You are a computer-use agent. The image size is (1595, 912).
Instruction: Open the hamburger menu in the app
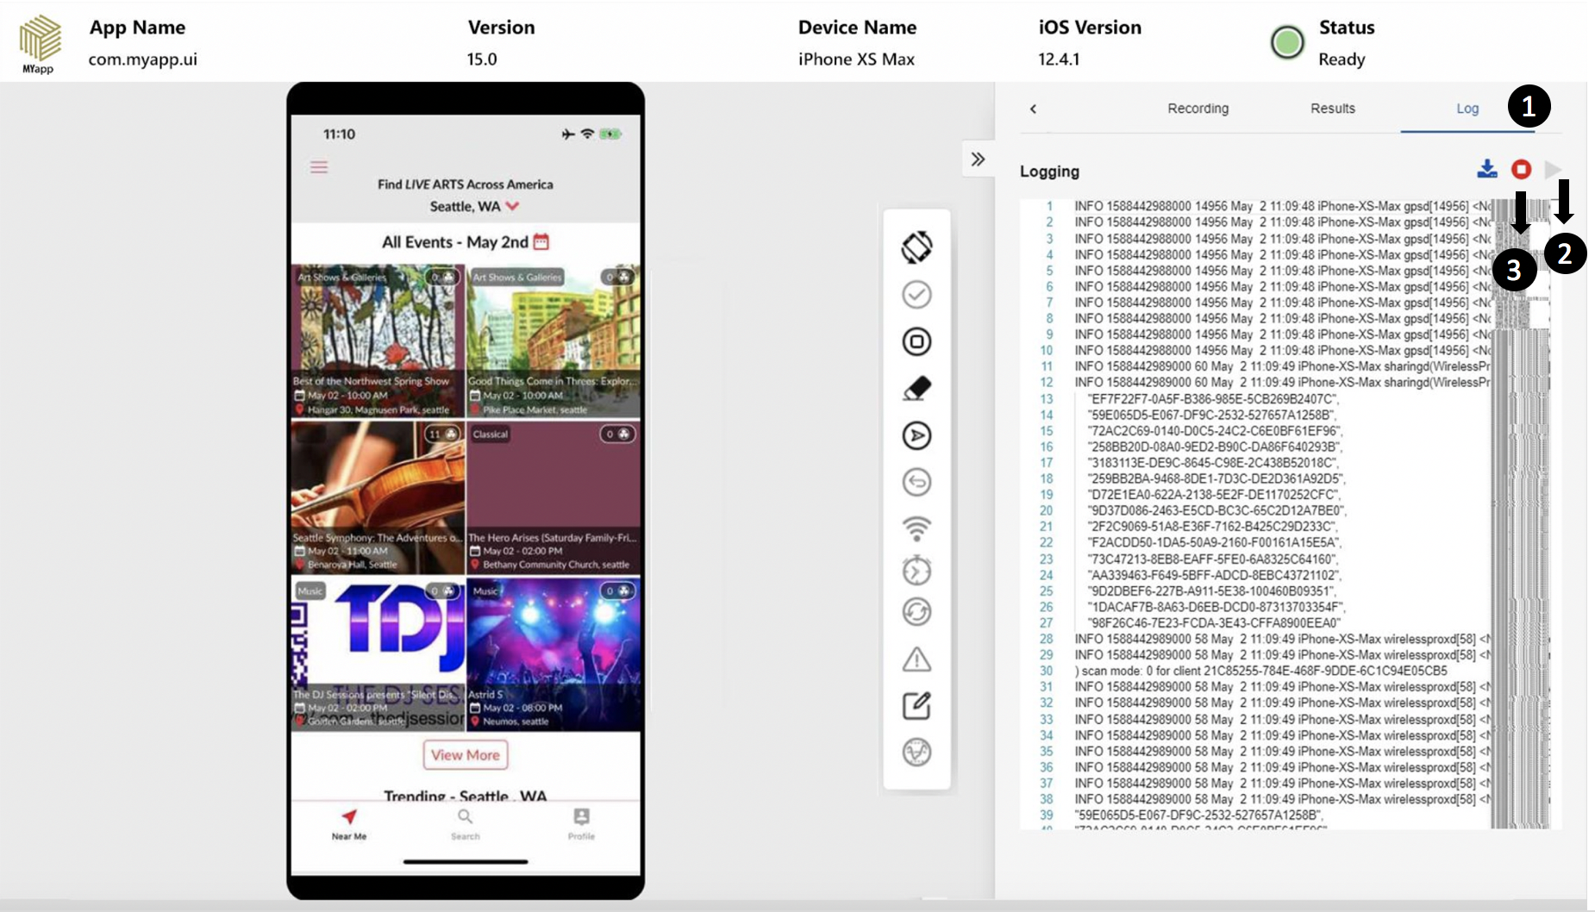point(319,166)
